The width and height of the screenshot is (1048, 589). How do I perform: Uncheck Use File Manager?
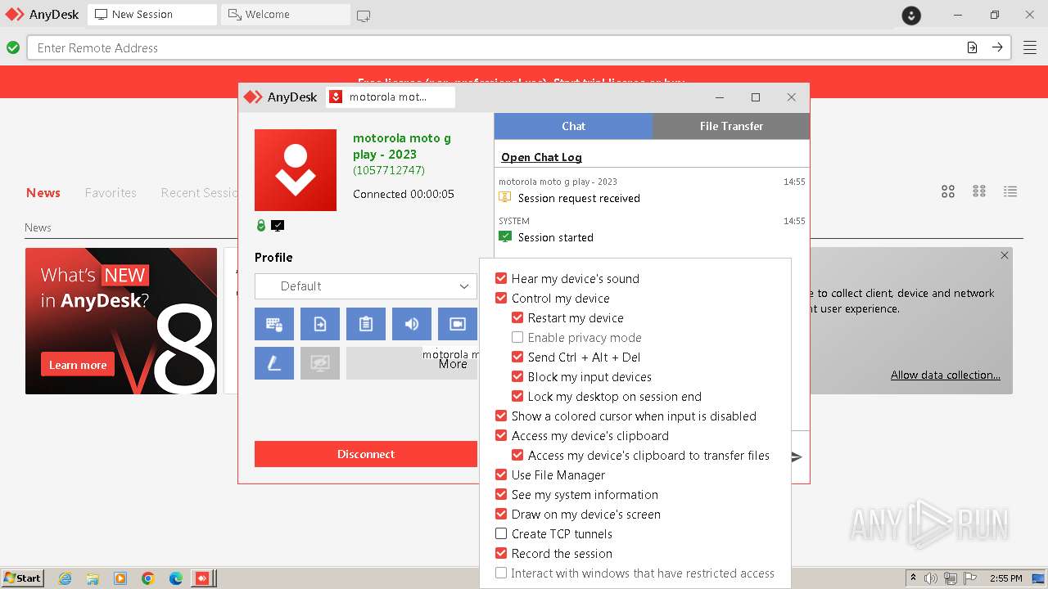pos(501,474)
